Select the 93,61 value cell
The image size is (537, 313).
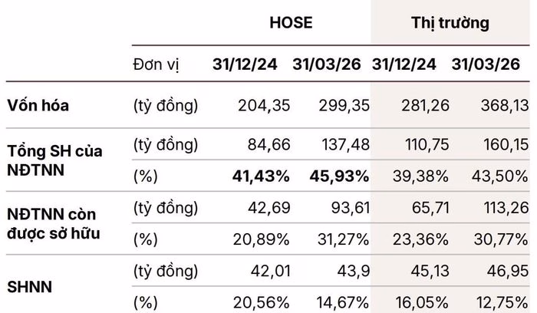351,208
